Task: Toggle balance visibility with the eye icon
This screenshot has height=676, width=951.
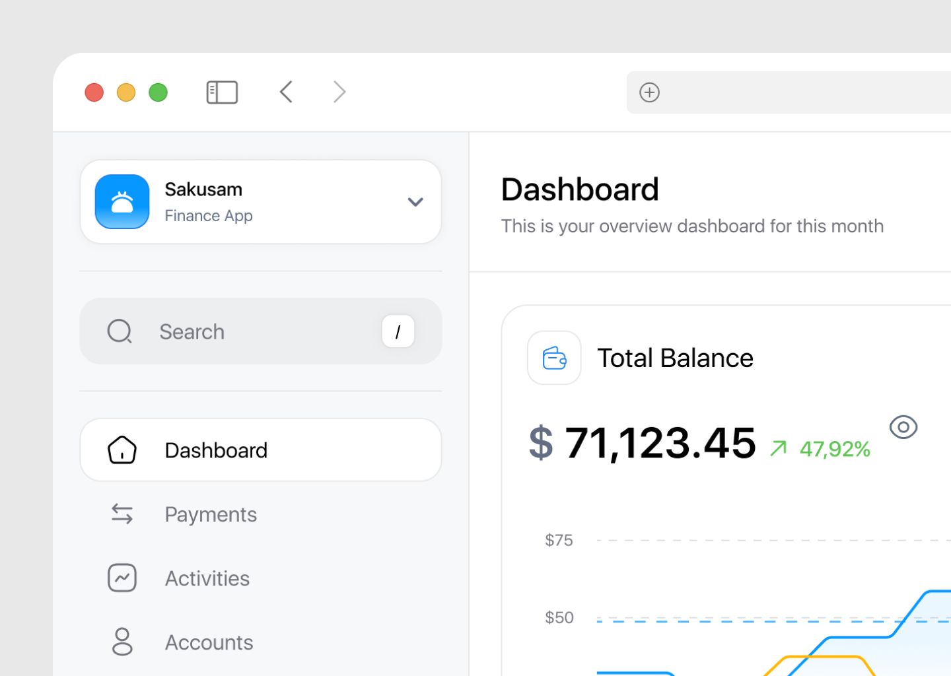Action: (903, 427)
